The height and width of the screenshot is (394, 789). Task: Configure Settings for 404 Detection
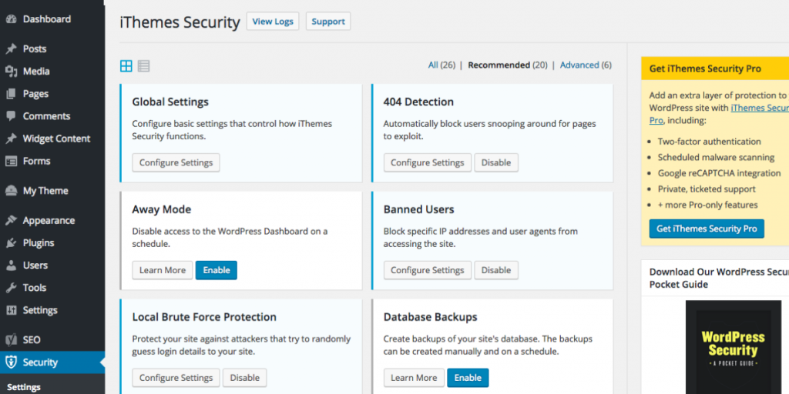(427, 163)
